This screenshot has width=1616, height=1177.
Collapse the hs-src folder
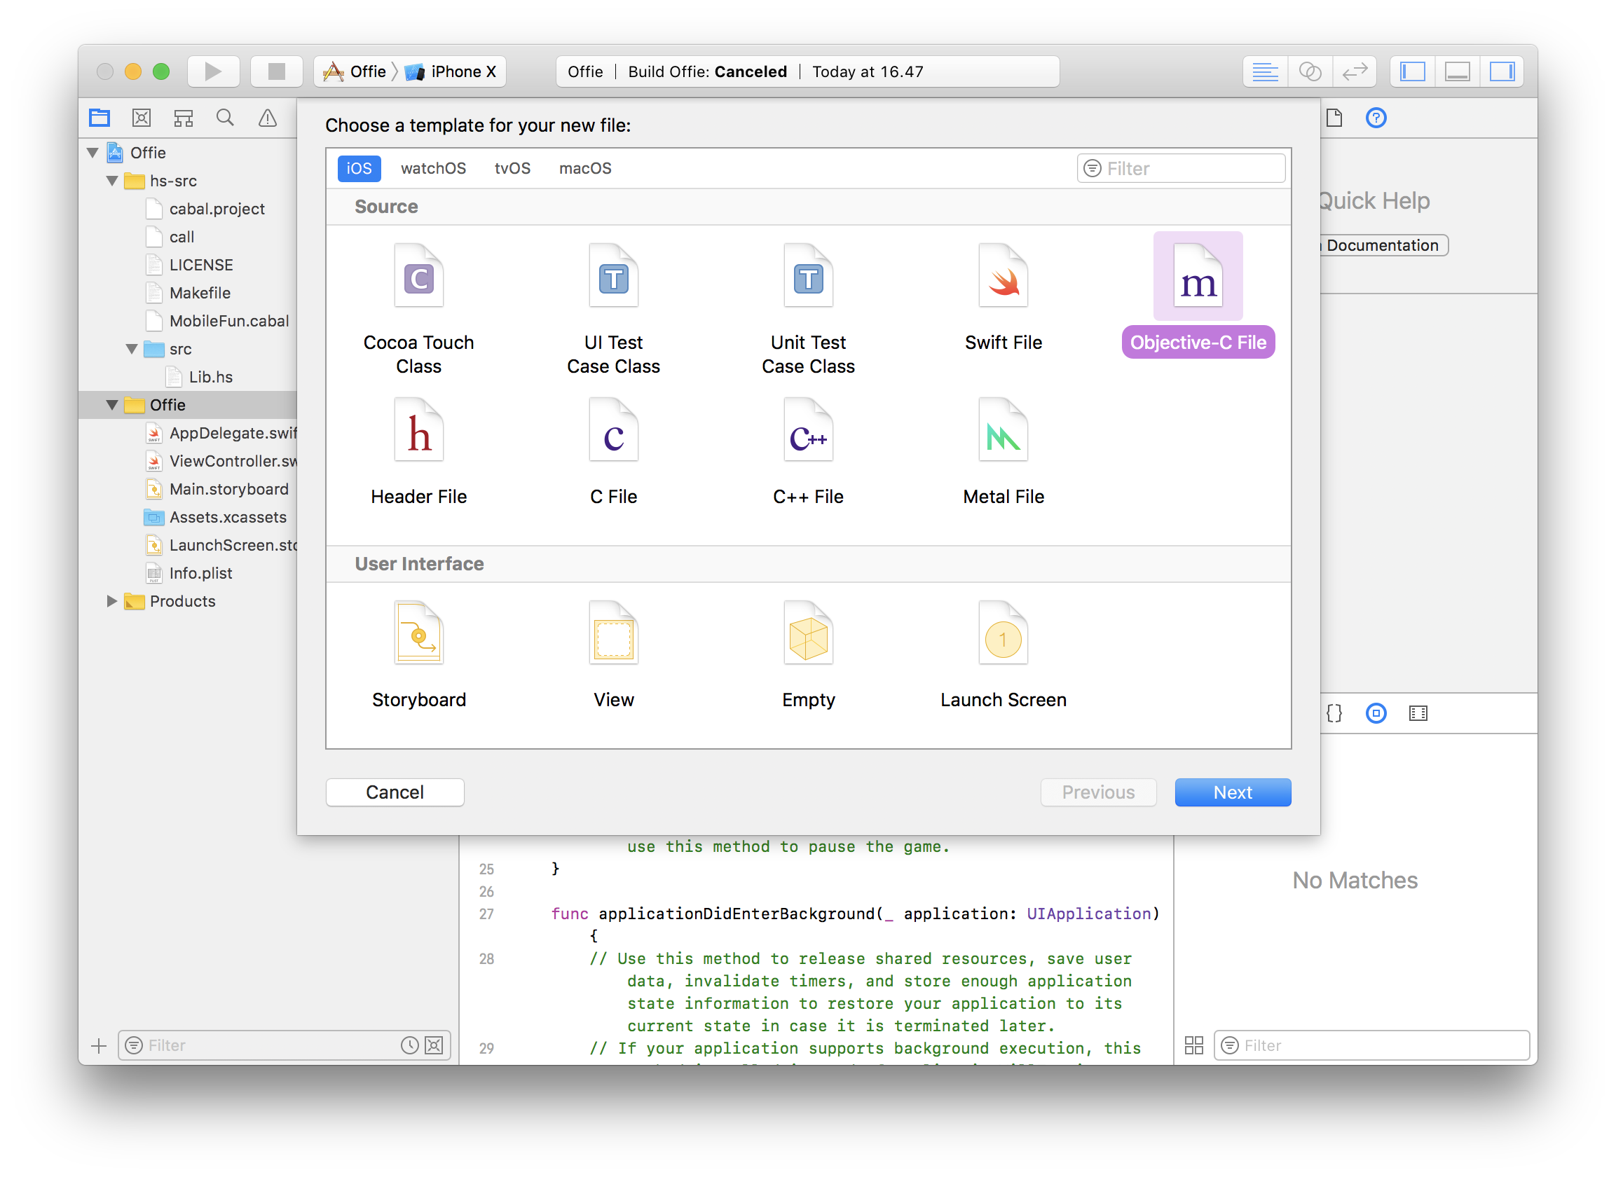112,181
